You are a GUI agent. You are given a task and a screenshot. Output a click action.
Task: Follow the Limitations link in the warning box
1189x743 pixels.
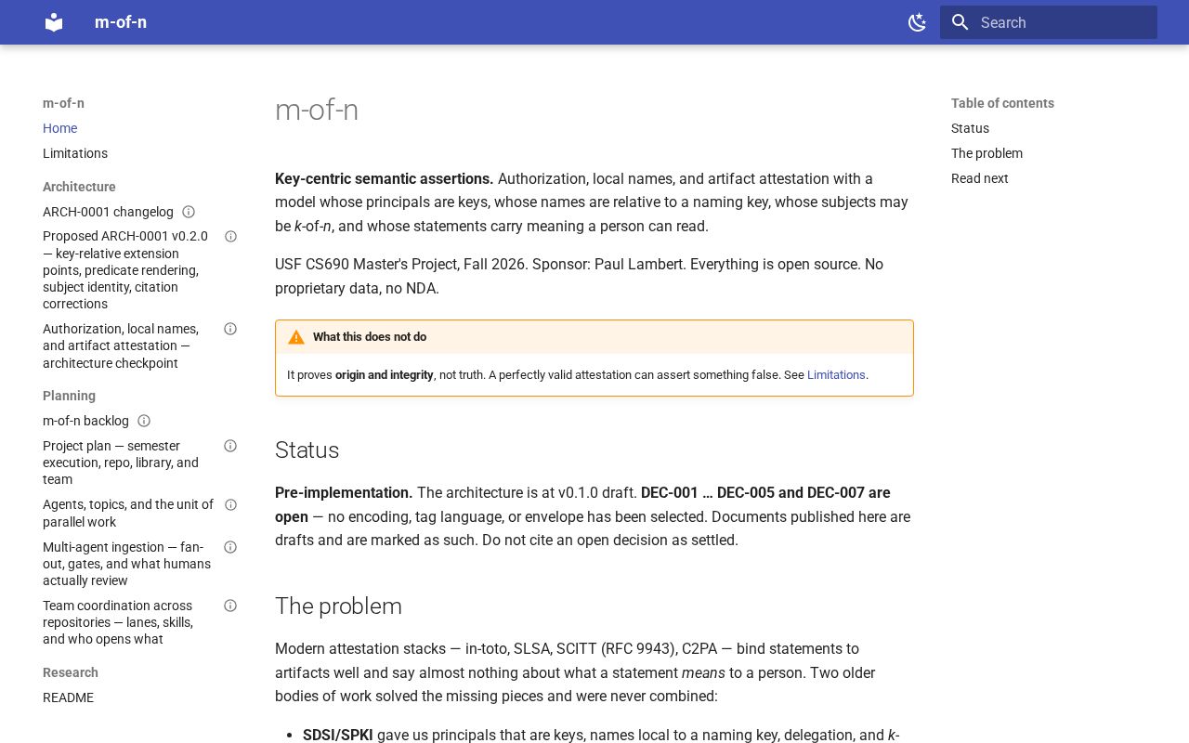click(x=836, y=375)
